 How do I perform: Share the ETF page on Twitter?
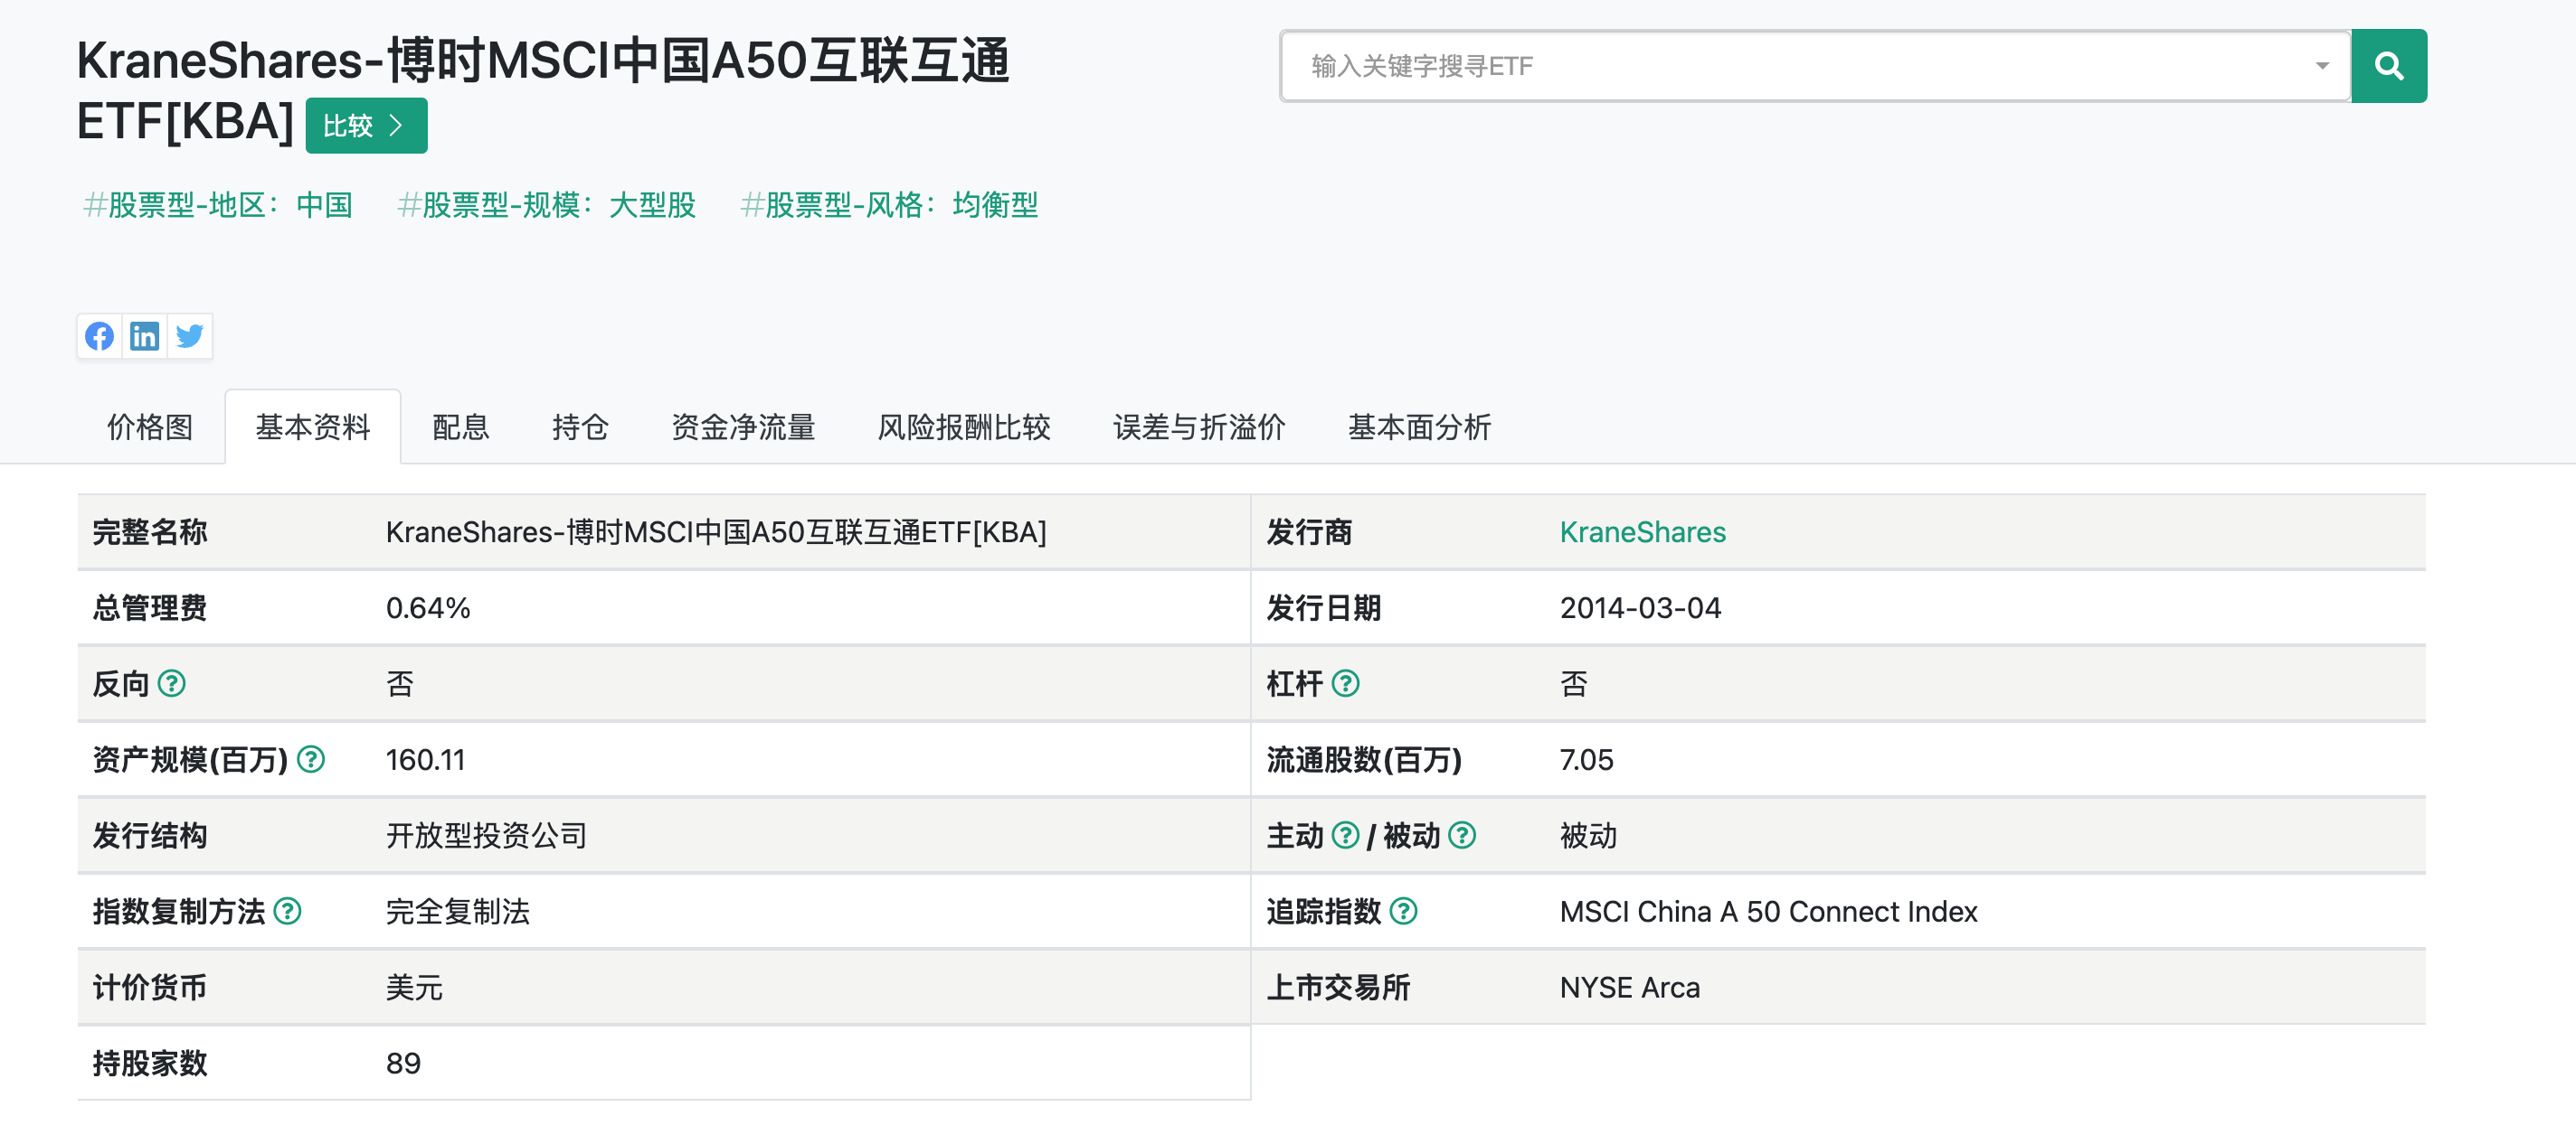pyautogui.click(x=189, y=336)
